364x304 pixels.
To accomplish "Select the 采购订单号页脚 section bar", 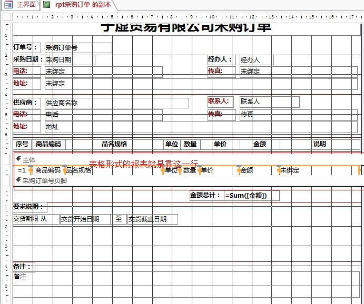I will (189, 180).
